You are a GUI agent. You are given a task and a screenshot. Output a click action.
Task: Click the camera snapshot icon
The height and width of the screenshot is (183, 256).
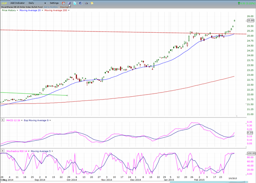(87, 3)
